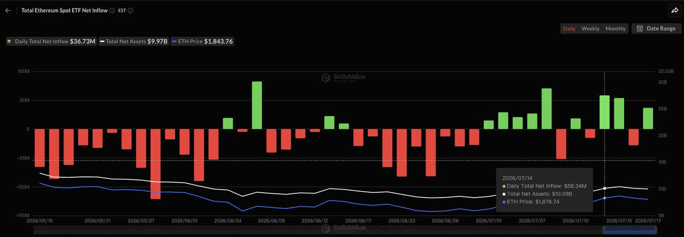Click the left handle of range slider
The width and height of the screenshot is (684, 237).
pyautogui.click(x=604, y=230)
